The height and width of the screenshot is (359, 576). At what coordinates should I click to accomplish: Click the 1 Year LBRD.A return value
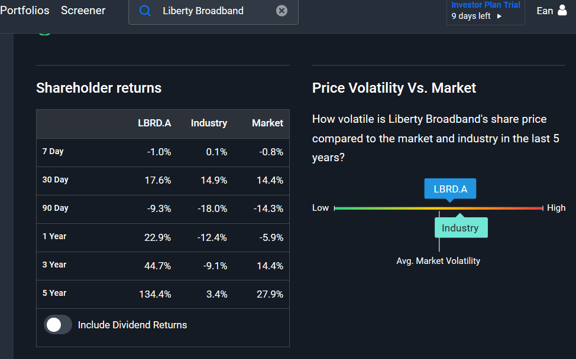pos(157,237)
